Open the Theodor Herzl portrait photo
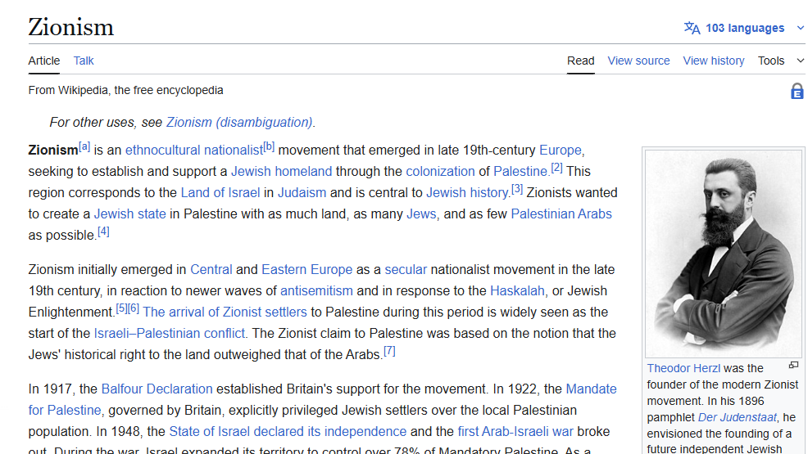The height and width of the screenshot is (454, 808). (x=723, y=253)
